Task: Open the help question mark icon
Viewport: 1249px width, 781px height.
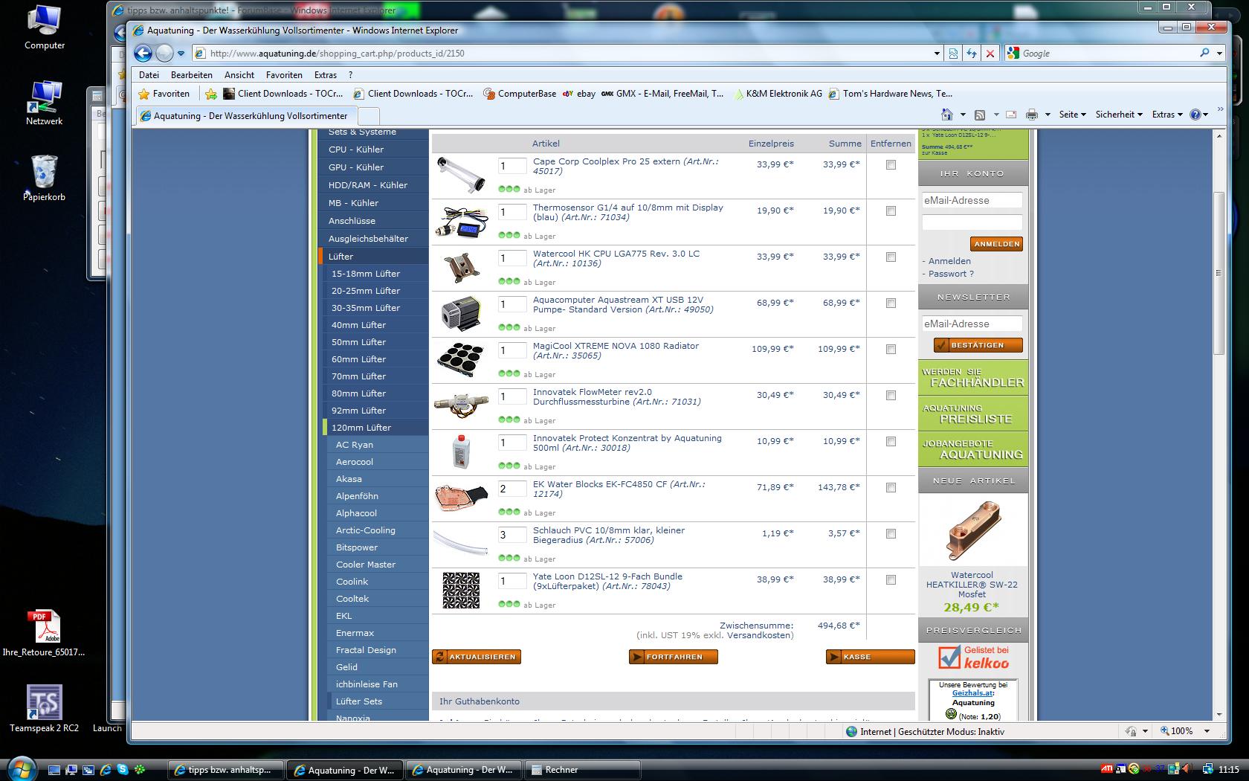Action: tap(1195, 115)
